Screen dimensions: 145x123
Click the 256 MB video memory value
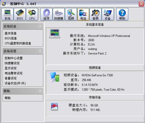pyautogui.click(x=87, y=80)
